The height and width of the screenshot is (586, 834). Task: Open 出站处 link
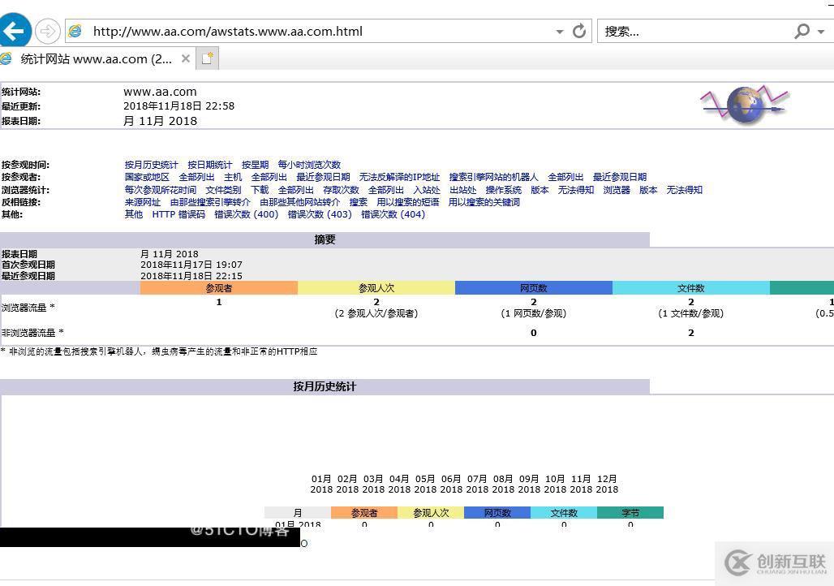point(462,189)
